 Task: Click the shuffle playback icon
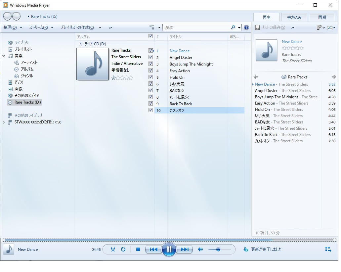coord(113,249)
